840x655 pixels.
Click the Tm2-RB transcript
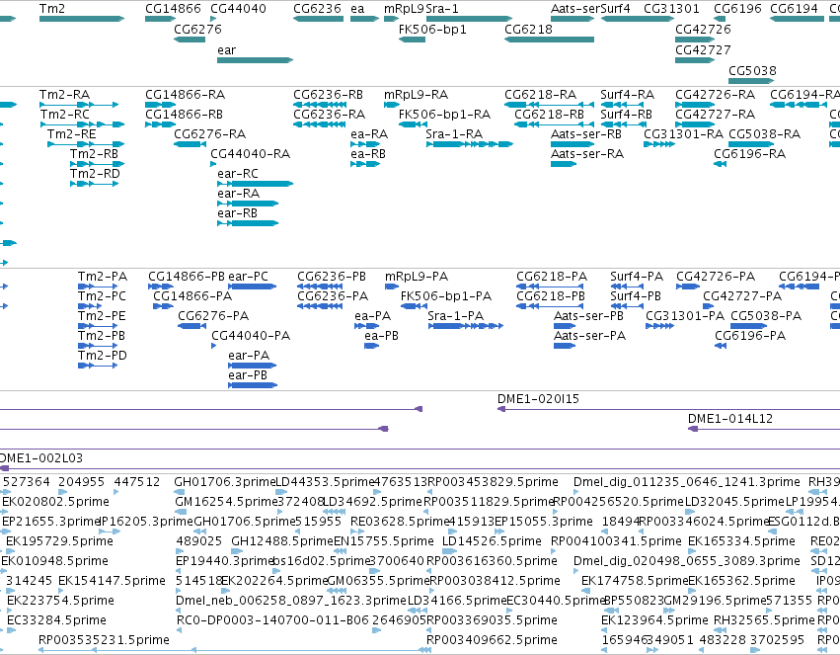pyautogui.click(x=97, y=163)
